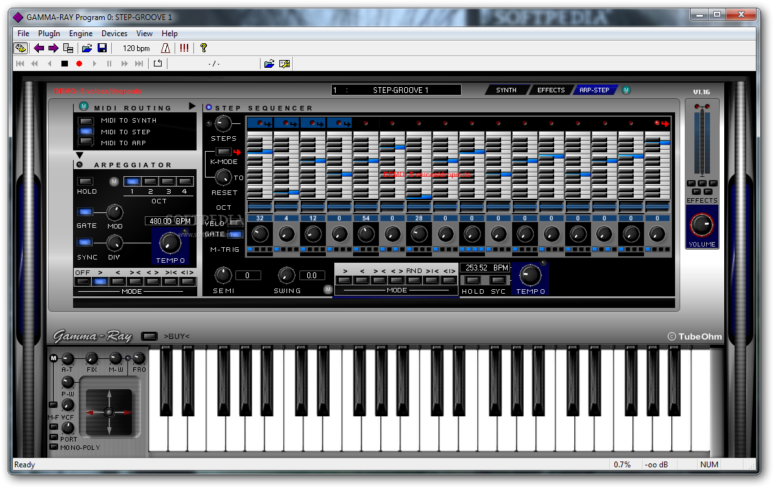Click the red end-step arrow on last step
Image resolution: width=774 pixels, height=488 pixels.
point(665,124)
